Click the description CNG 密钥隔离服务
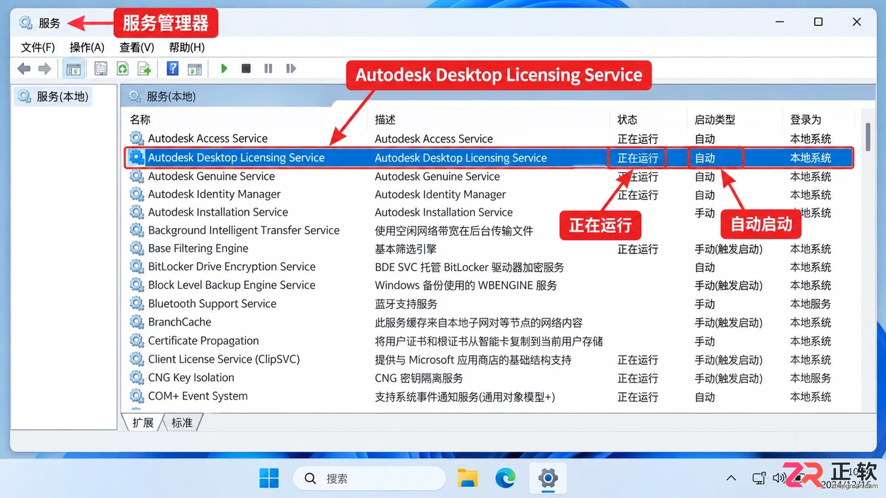Screen dimensions: 886x498 418,378
